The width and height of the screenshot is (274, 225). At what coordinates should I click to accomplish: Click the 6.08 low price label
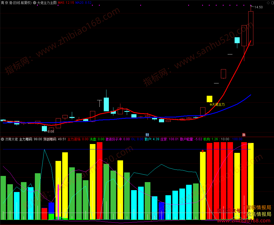(x=51, y=131)
